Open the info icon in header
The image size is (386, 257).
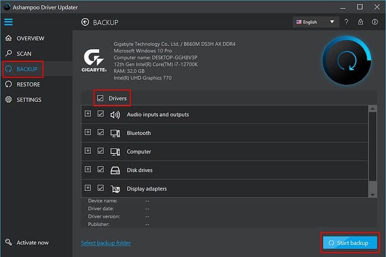[374, 22]
